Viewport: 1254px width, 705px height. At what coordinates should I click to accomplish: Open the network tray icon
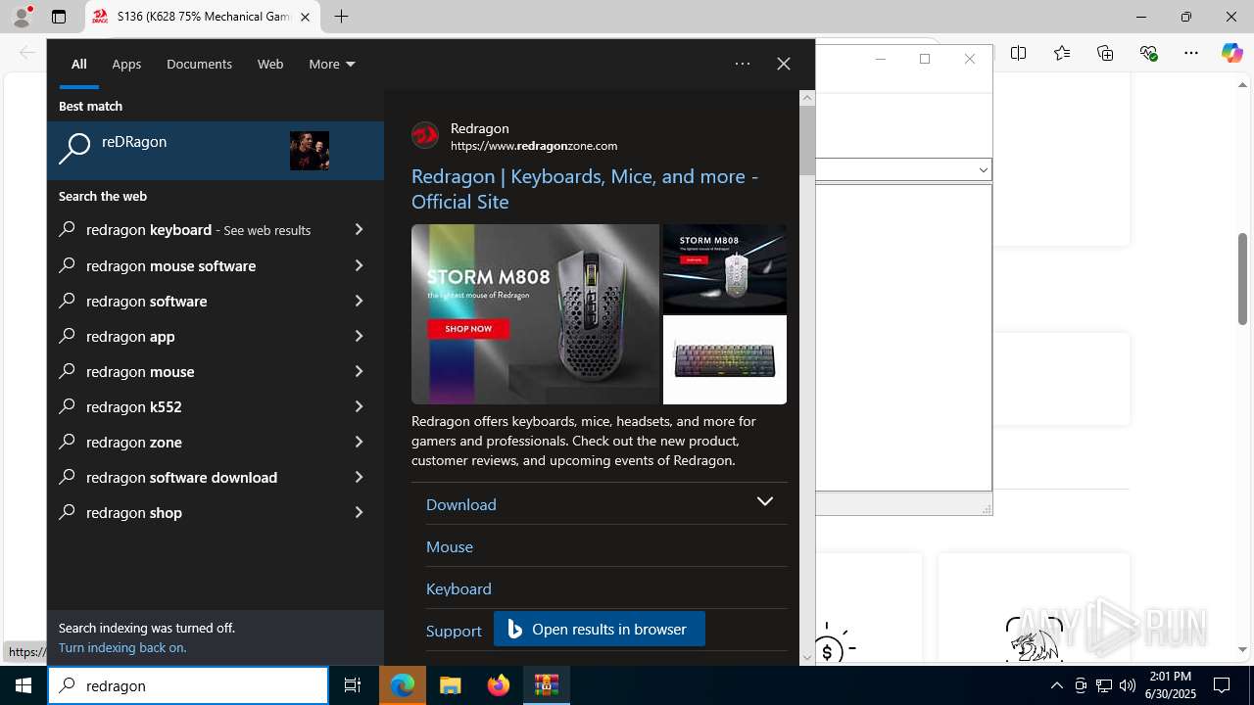tap(1104, 685)
